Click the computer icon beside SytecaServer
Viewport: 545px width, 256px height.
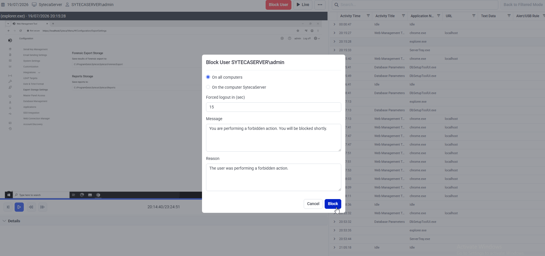[34, 5]
